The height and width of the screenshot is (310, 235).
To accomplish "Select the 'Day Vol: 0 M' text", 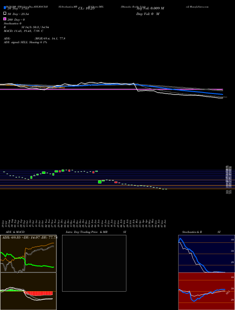I will click(x=148, y=14).
